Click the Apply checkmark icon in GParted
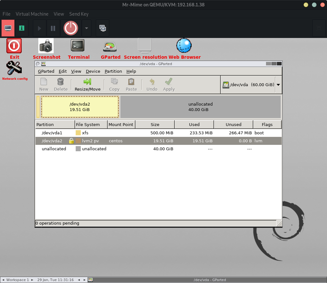327x283 pixels. [x=169, y=82]
